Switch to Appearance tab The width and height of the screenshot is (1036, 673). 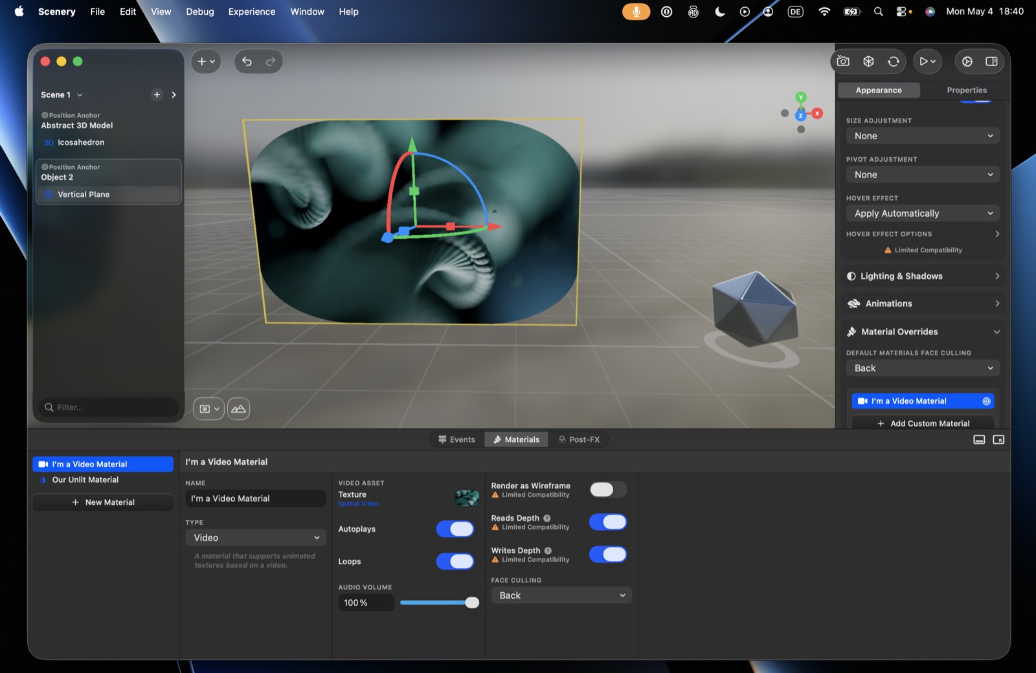879,91
